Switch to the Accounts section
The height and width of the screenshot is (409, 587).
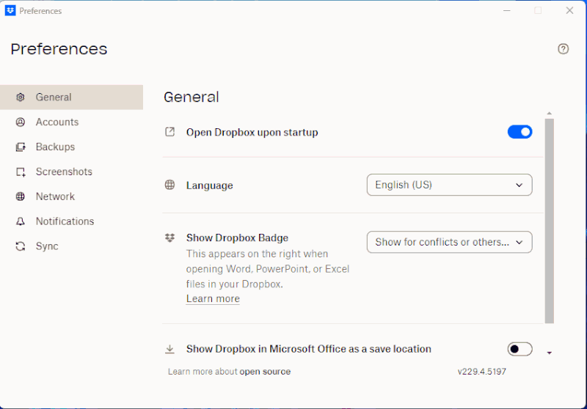[x=56, y=122]
